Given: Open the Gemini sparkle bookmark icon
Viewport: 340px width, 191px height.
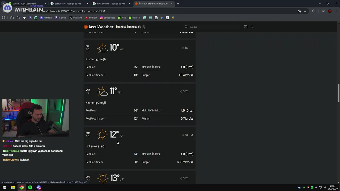Looking at the screenshot, I should tap(161, 18).
